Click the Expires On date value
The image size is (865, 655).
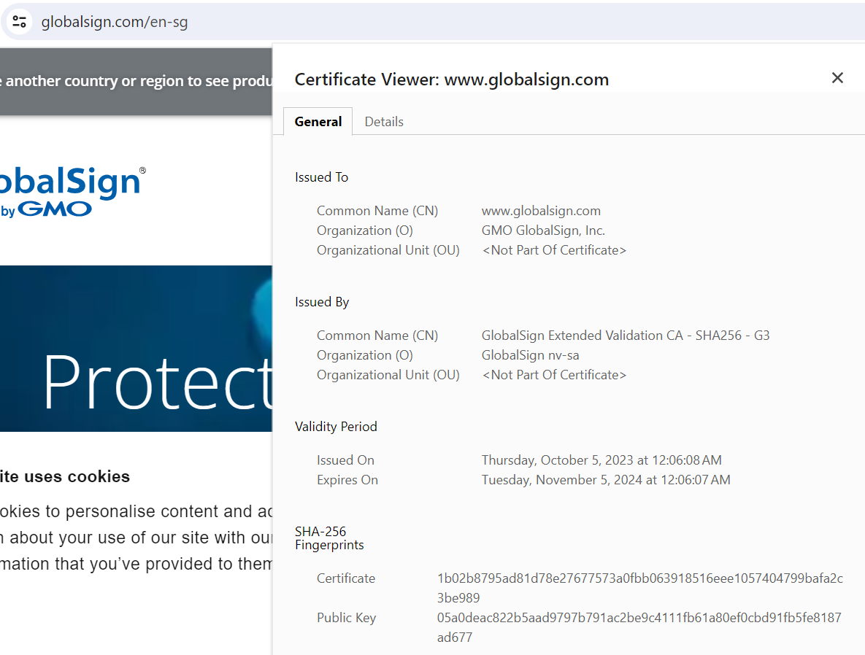point(605,480)
